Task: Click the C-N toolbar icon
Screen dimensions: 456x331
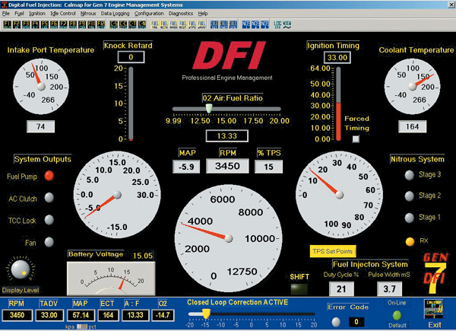Action: click(x=141, y=24)
